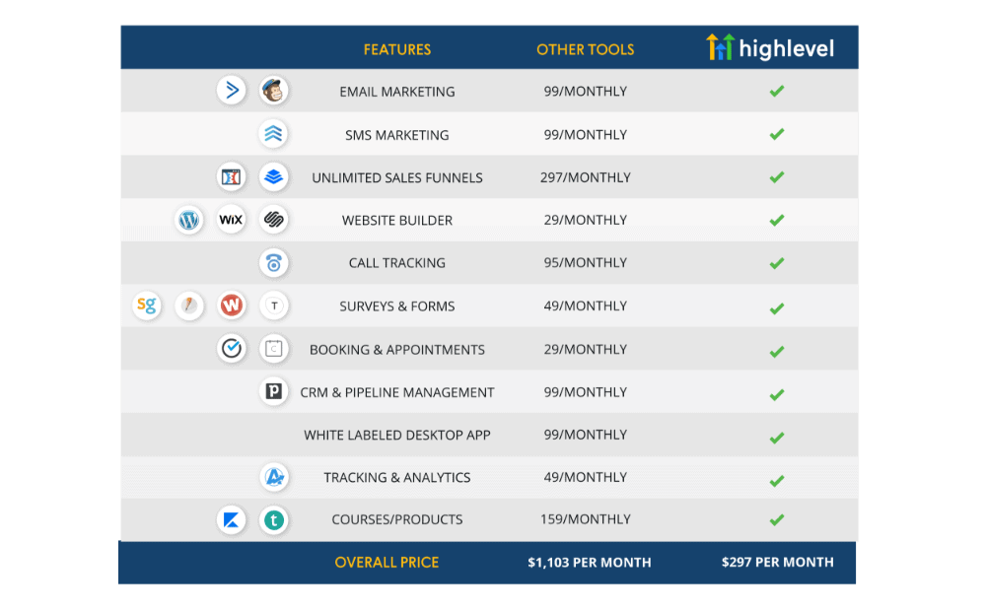Screen dimensions: 986x612
Task: Click the Mailchimp monkey icon
Action: click(x=273, y=91)
